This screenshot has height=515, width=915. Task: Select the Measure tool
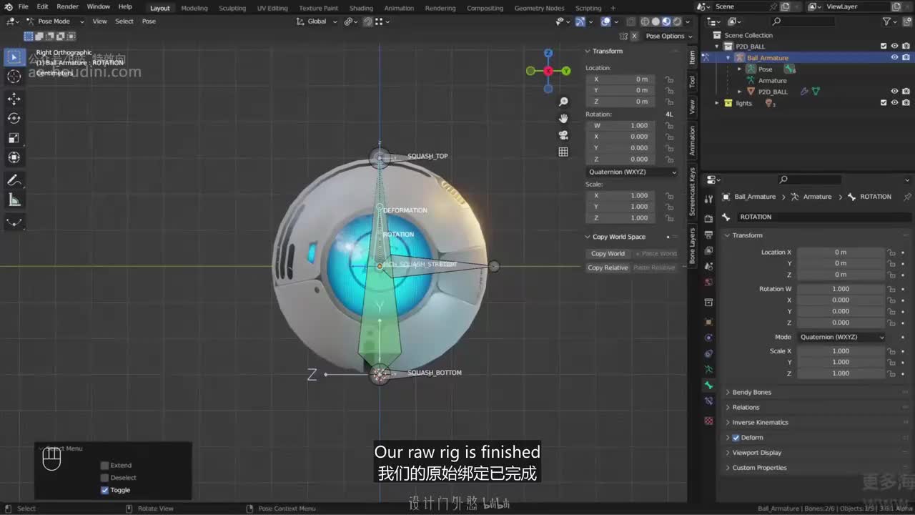pyautogui.click(x=14, y=200)
